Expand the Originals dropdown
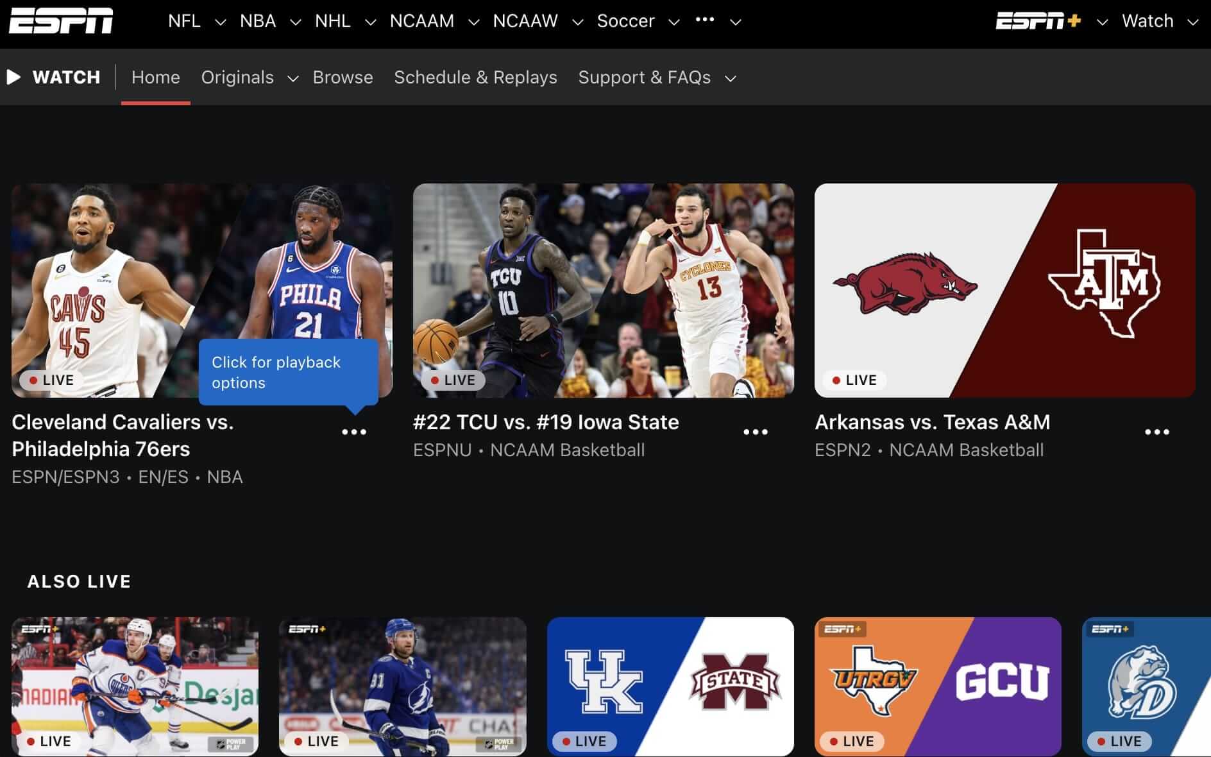The height and width of the screenshot is (757, 1211). 292,78
